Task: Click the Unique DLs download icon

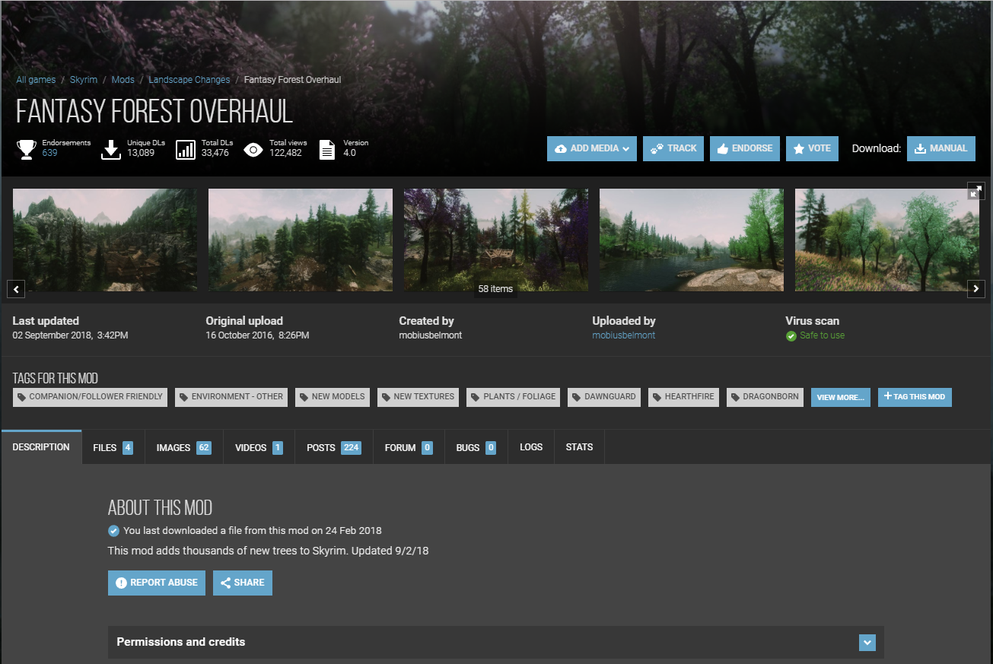Action: 111,149
